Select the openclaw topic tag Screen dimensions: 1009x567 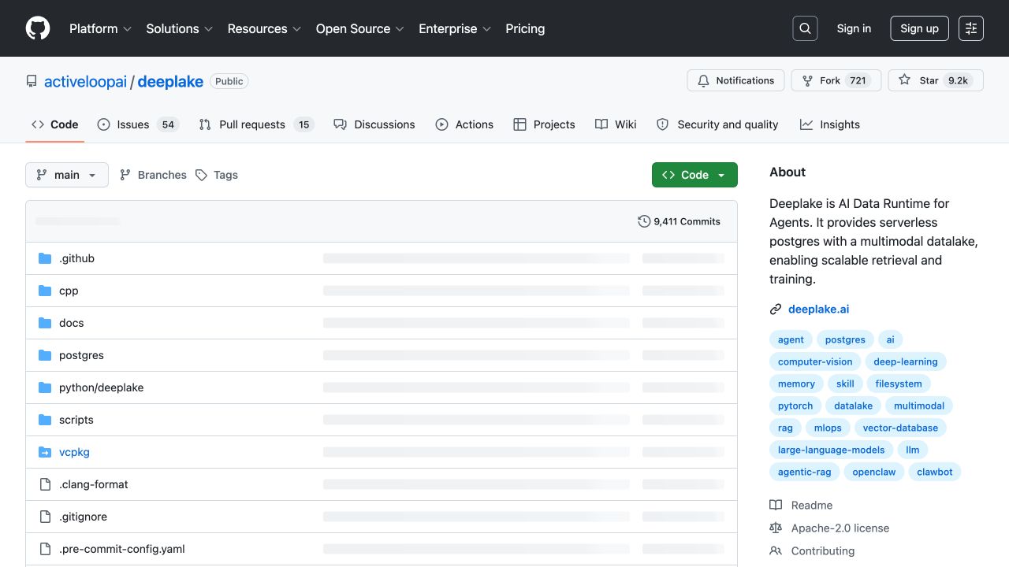(873, 472)
